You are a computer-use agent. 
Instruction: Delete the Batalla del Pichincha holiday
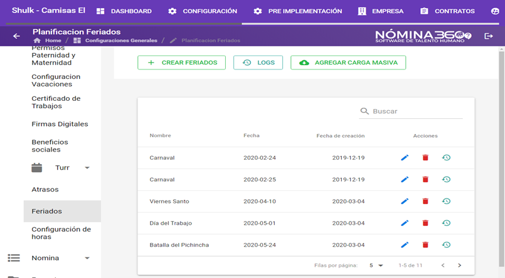pos(425,245)
